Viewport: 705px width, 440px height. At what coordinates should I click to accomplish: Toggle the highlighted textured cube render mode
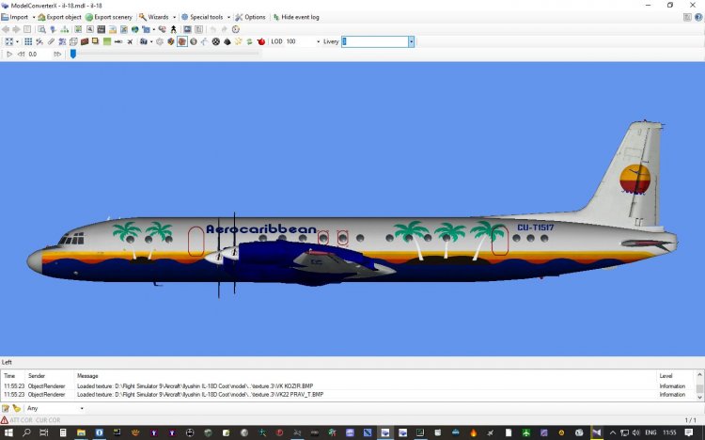point(182,41)
